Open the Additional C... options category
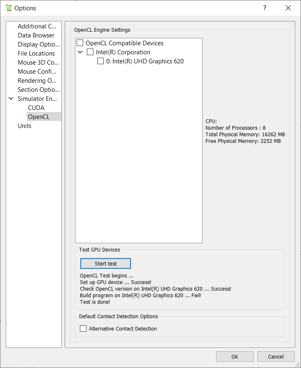Viewport: 301px width, 368px height. (37, 26)
